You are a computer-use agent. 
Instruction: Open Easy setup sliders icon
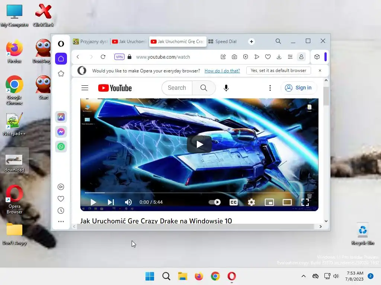click(x=290, y=57)
